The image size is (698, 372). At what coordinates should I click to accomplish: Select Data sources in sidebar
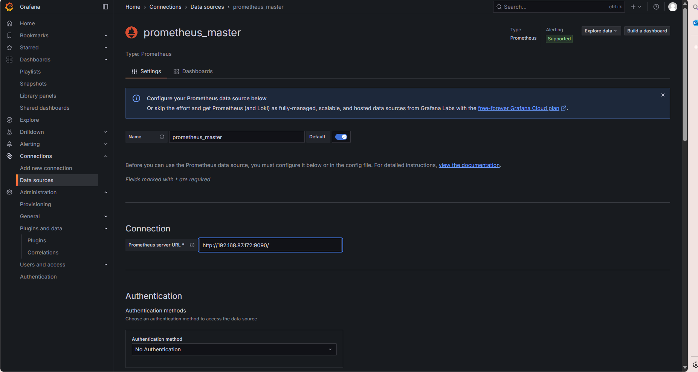pyautogui.click(x=57, y=180)
